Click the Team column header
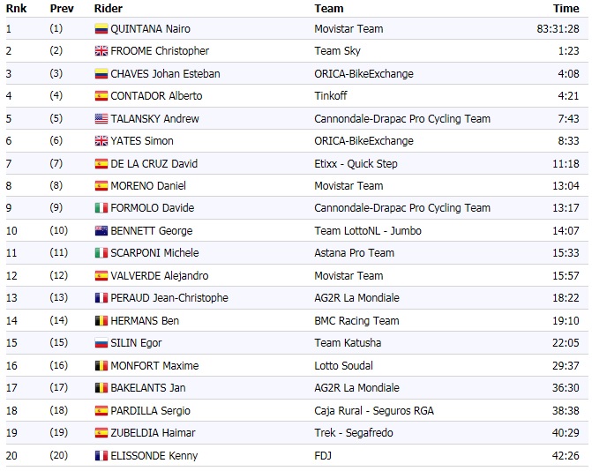The width and height of the screenshot is (592, 471). [329, 9]
